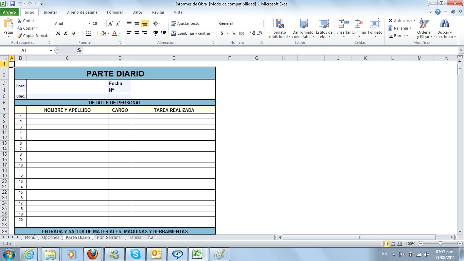Decrease font size with small A icon
This screenshot has height=261, width=464.
118,23
